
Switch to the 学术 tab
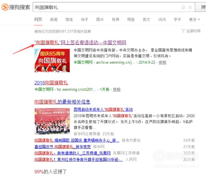tap(177, 20)
